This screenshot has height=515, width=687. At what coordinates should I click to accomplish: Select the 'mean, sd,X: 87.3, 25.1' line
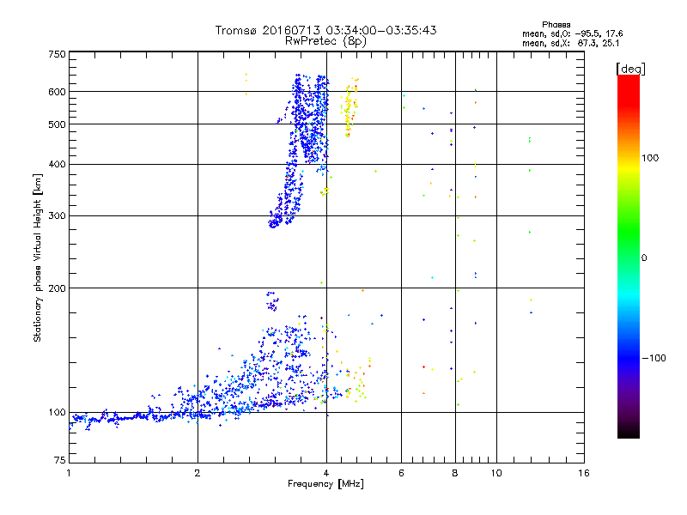570,43
